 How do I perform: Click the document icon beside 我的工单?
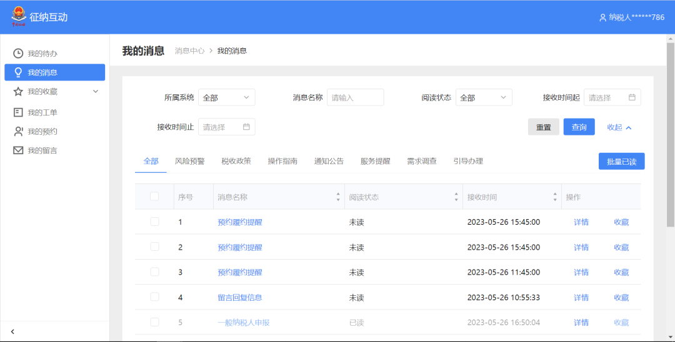18,112
